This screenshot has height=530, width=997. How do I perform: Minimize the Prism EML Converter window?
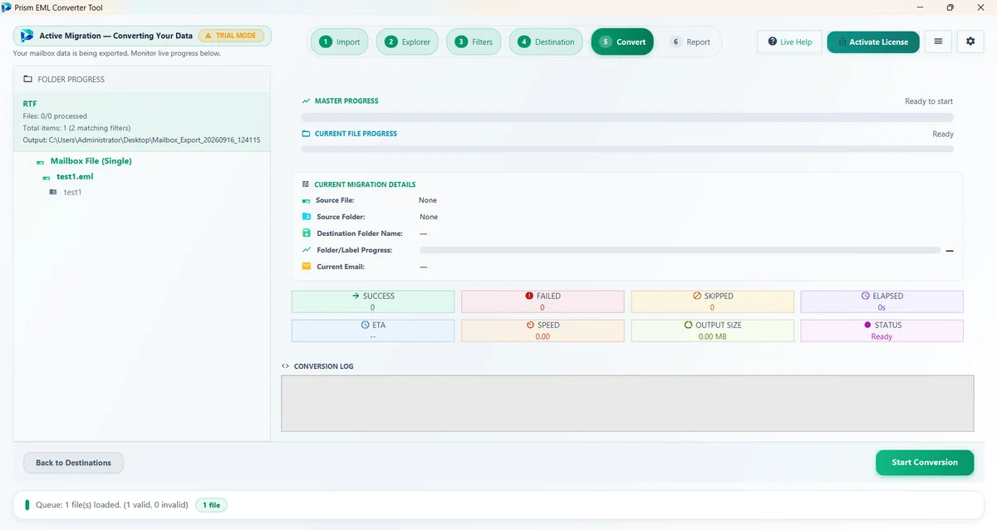pos(921,7)
